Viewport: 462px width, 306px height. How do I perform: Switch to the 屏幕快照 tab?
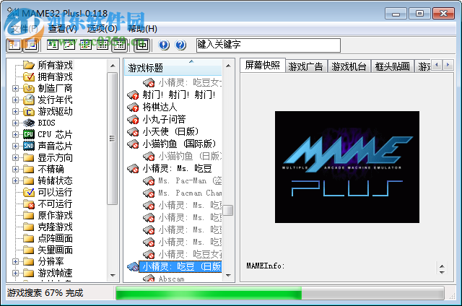click(x=263, y=66)
